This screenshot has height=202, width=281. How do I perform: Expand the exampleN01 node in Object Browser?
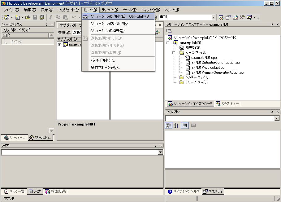(x=59, y=45)
